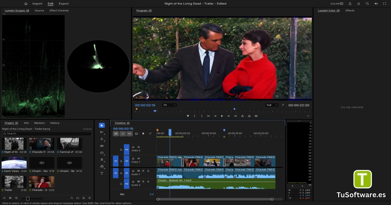Open Project panel menu icon

[x=17, y=123]
